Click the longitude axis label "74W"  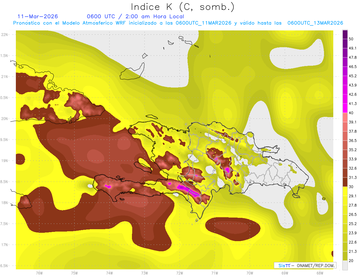(109, 273)
